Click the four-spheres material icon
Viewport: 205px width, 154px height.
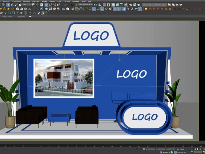point(50,9)
